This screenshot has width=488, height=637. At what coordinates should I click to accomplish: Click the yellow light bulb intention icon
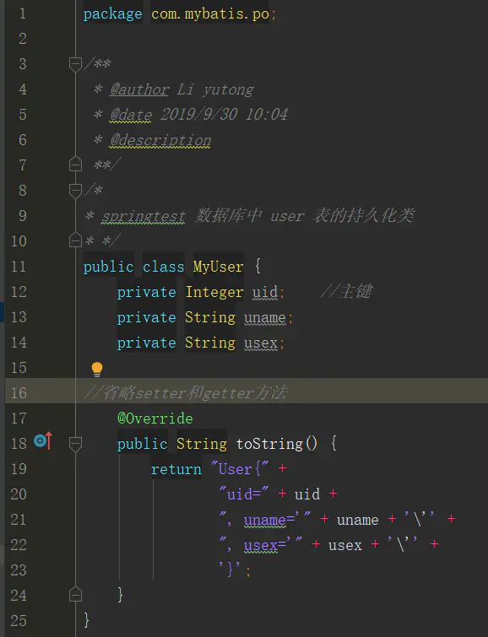tap(97, 369)
